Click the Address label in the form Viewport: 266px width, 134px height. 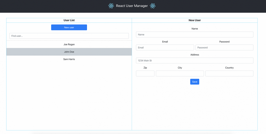(x=195, y=55)
